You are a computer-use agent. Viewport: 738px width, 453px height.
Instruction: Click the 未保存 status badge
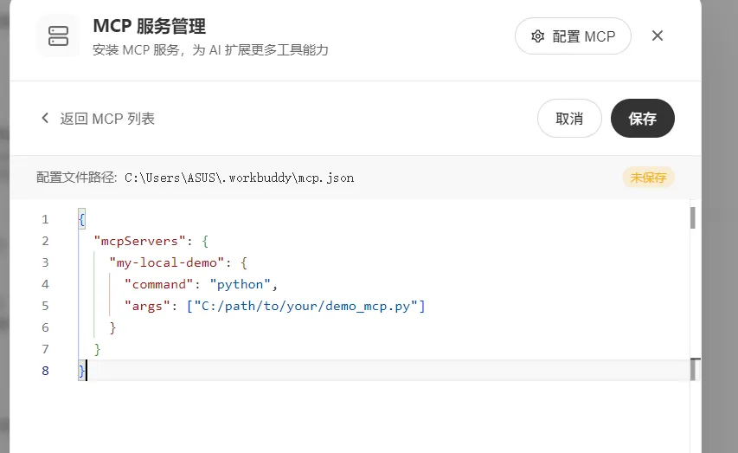[648, 178]
